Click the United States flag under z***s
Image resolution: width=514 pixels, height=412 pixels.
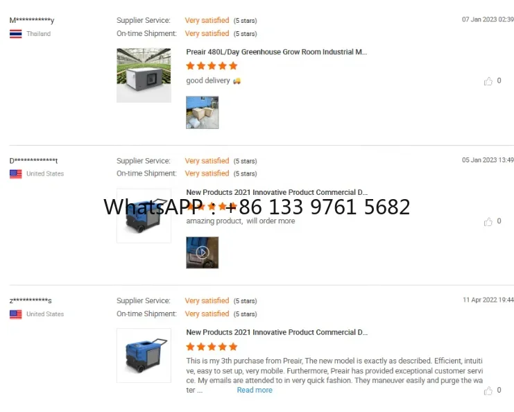tap(16, 314)
